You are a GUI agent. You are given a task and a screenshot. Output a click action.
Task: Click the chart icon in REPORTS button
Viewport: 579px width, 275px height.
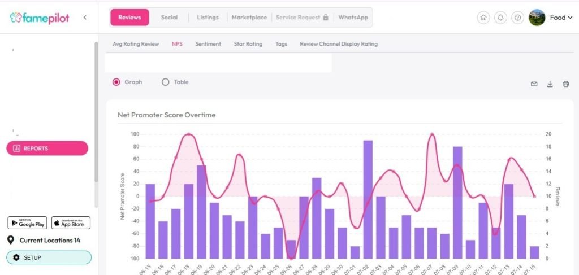[x=16, y=148]
